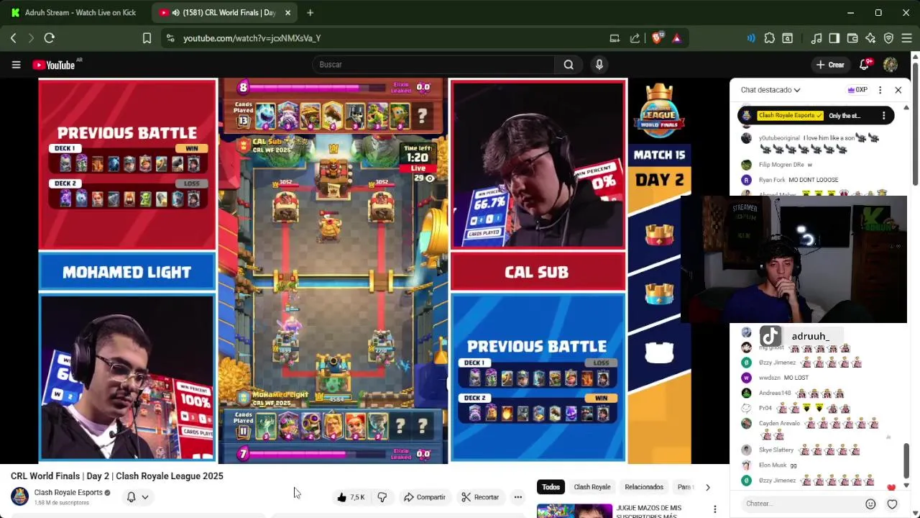
Task: Open the share page icon in address bar
Action: point(635,38)
